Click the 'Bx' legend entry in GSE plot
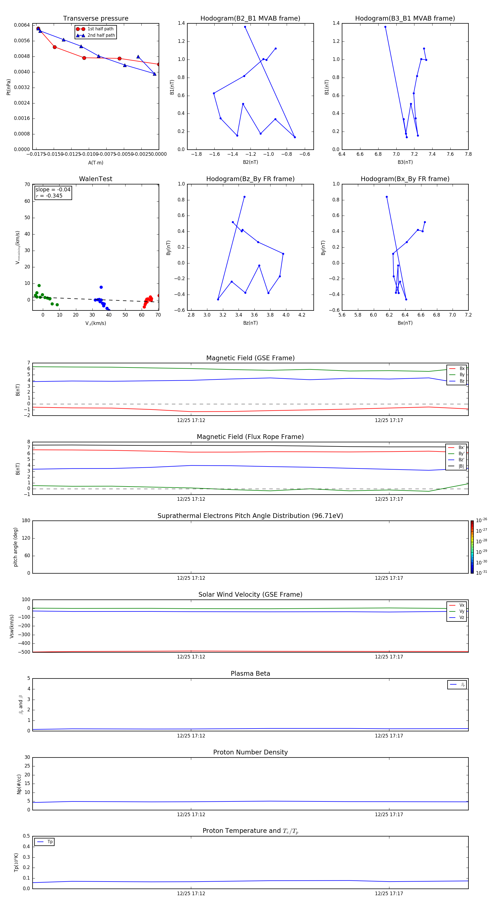 point(457,369)
